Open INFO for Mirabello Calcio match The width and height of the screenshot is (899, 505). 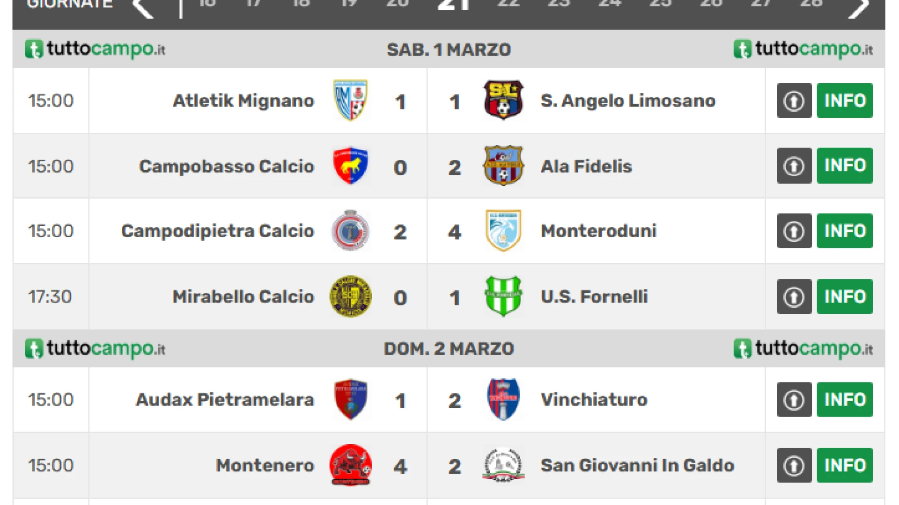(845, 296)
